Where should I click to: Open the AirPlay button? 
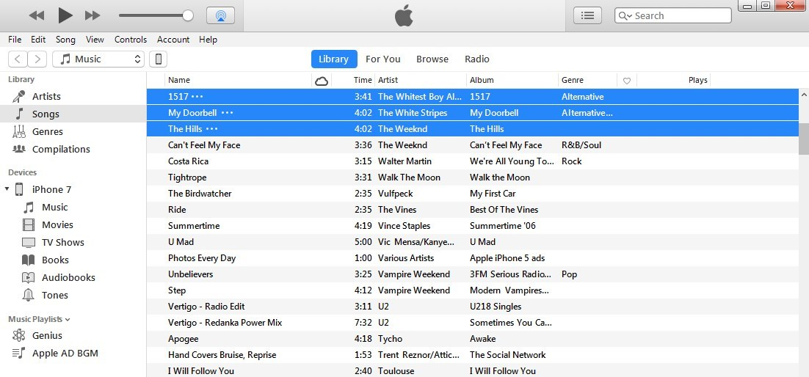[x=220, y=15]
